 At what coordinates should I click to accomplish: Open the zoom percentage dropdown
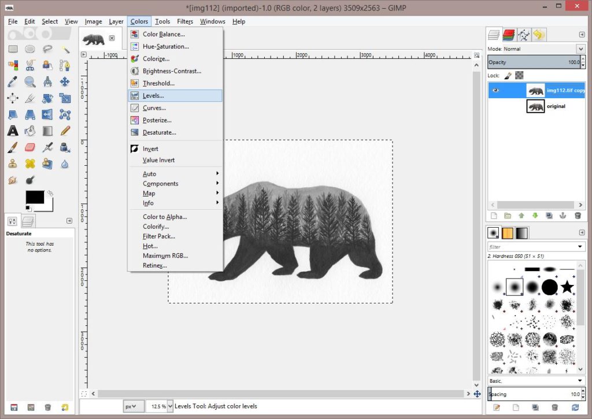click(170, 406)
